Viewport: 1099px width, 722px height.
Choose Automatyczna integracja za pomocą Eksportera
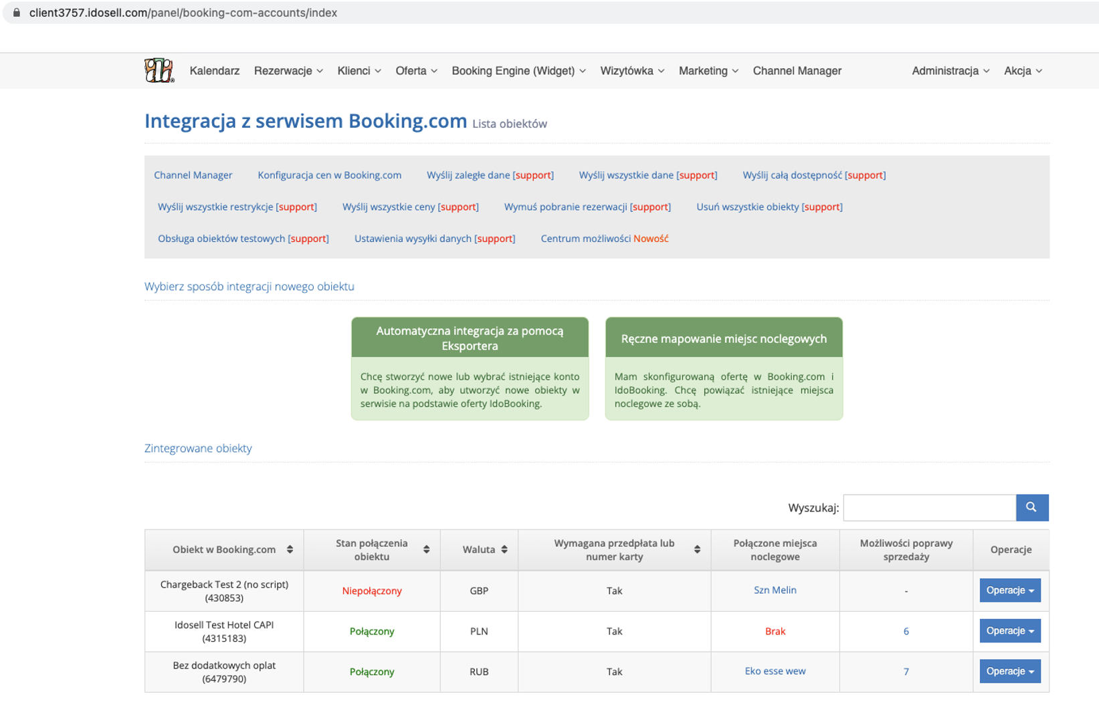click(x=470, y=368)
